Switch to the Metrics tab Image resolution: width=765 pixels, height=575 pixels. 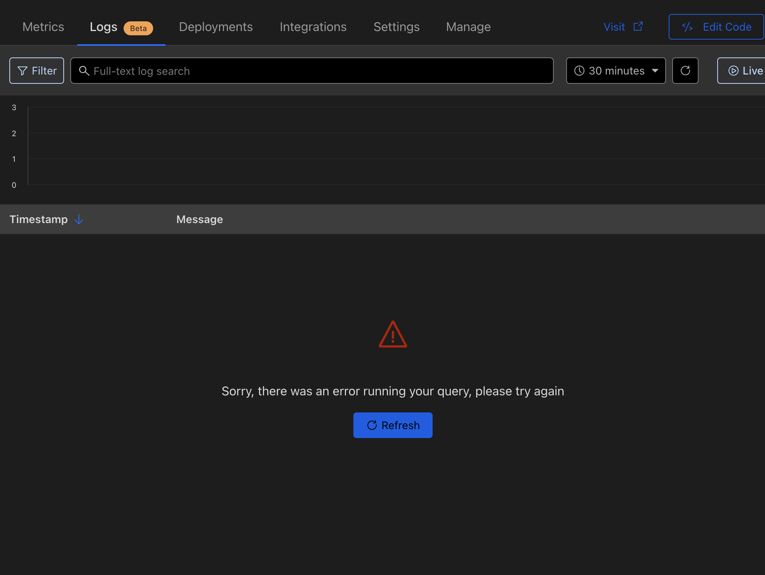pyautogui.click(x=43, y=27)
